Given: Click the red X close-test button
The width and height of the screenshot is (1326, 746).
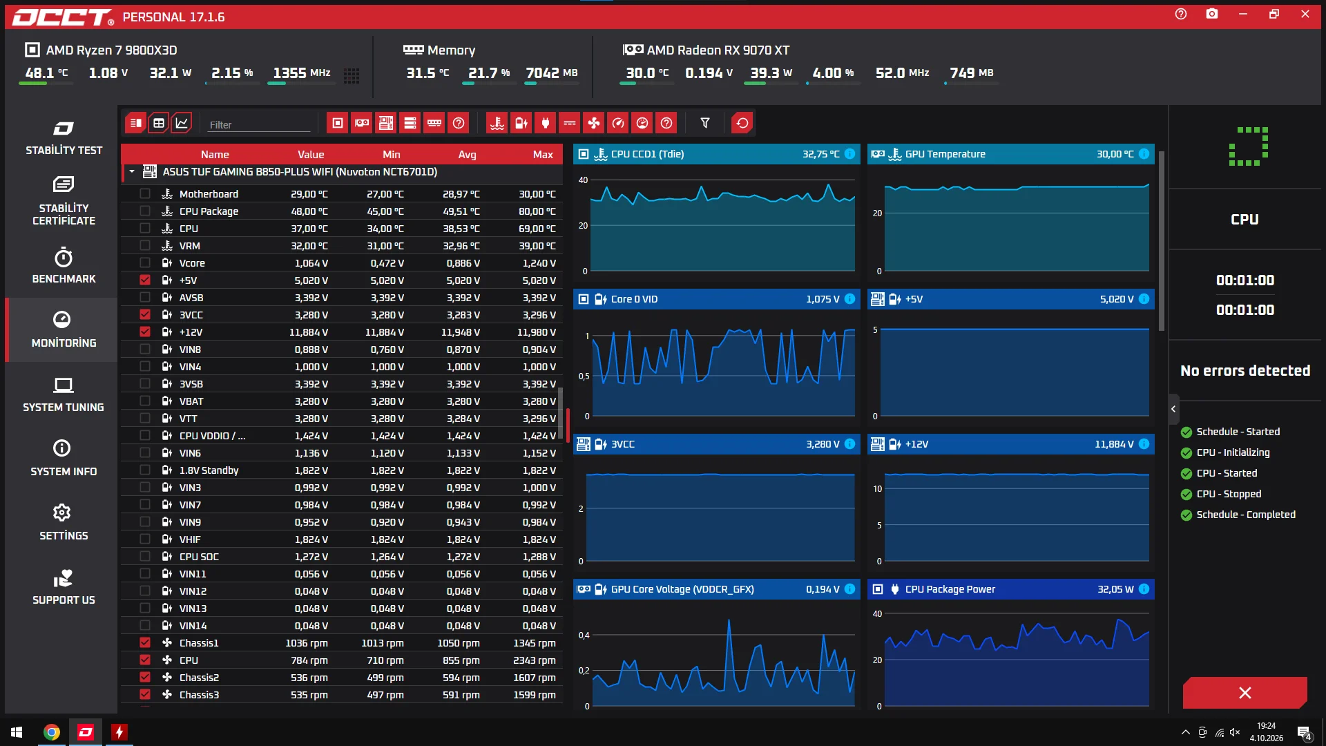Looking at the screenshot, I should 1245,693.
